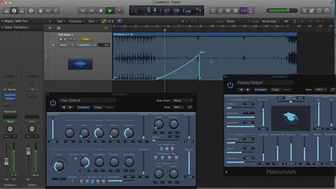Show the Smart Controls
Screen dimensions: 336x189
(x=40, y=10)
